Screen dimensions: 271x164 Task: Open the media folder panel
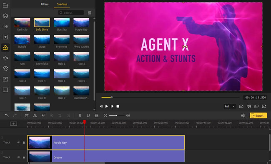coord(5,5)
